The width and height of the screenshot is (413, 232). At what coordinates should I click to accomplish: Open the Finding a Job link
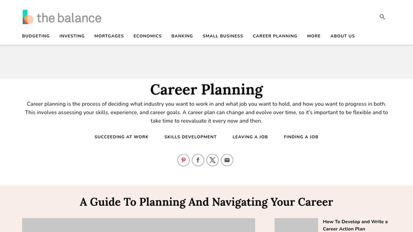pos(301,137)
